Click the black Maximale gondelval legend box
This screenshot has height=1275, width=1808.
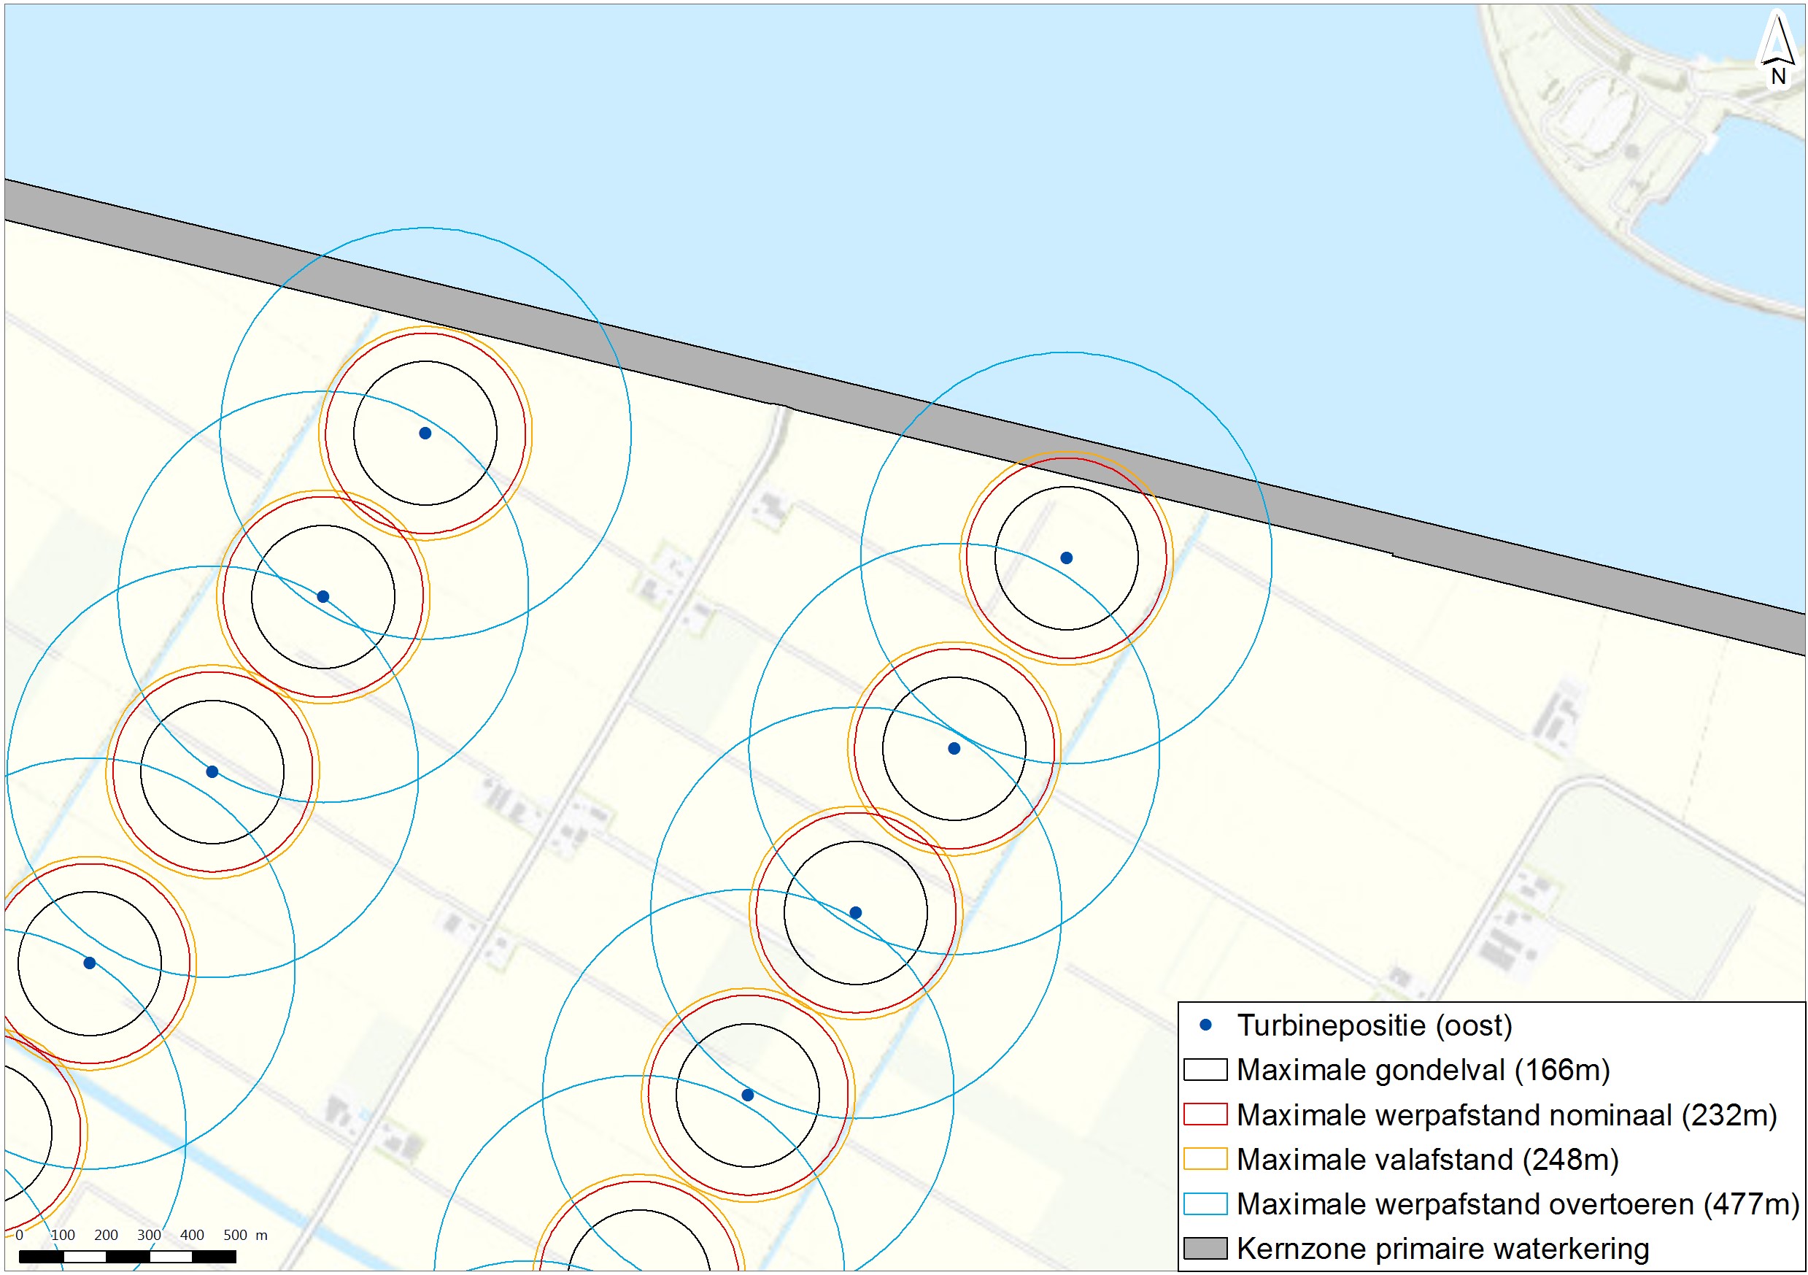coord(1205,1070)
